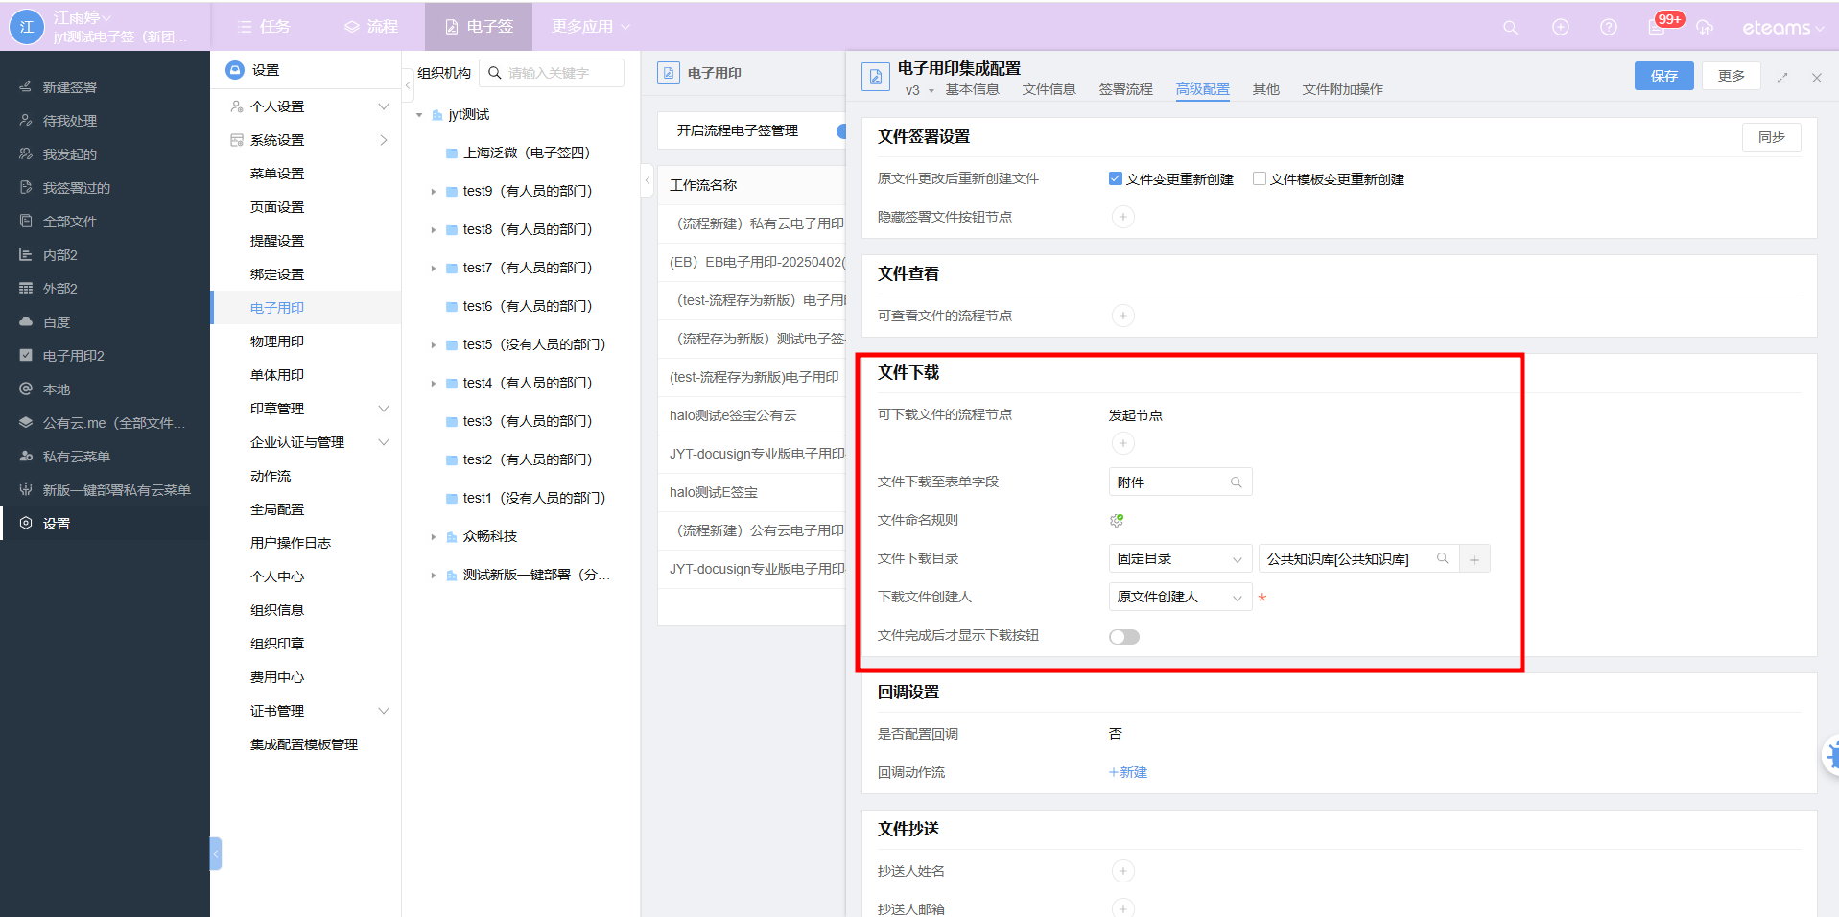Go to 待我处理 in the sidebar
The height and width of the screenshot is (917, 1839).
(x=70, y=121)
